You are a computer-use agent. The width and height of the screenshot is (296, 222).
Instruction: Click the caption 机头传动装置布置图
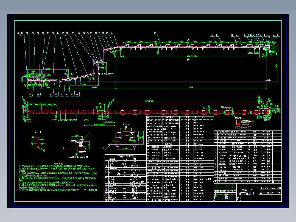point(78,157)
